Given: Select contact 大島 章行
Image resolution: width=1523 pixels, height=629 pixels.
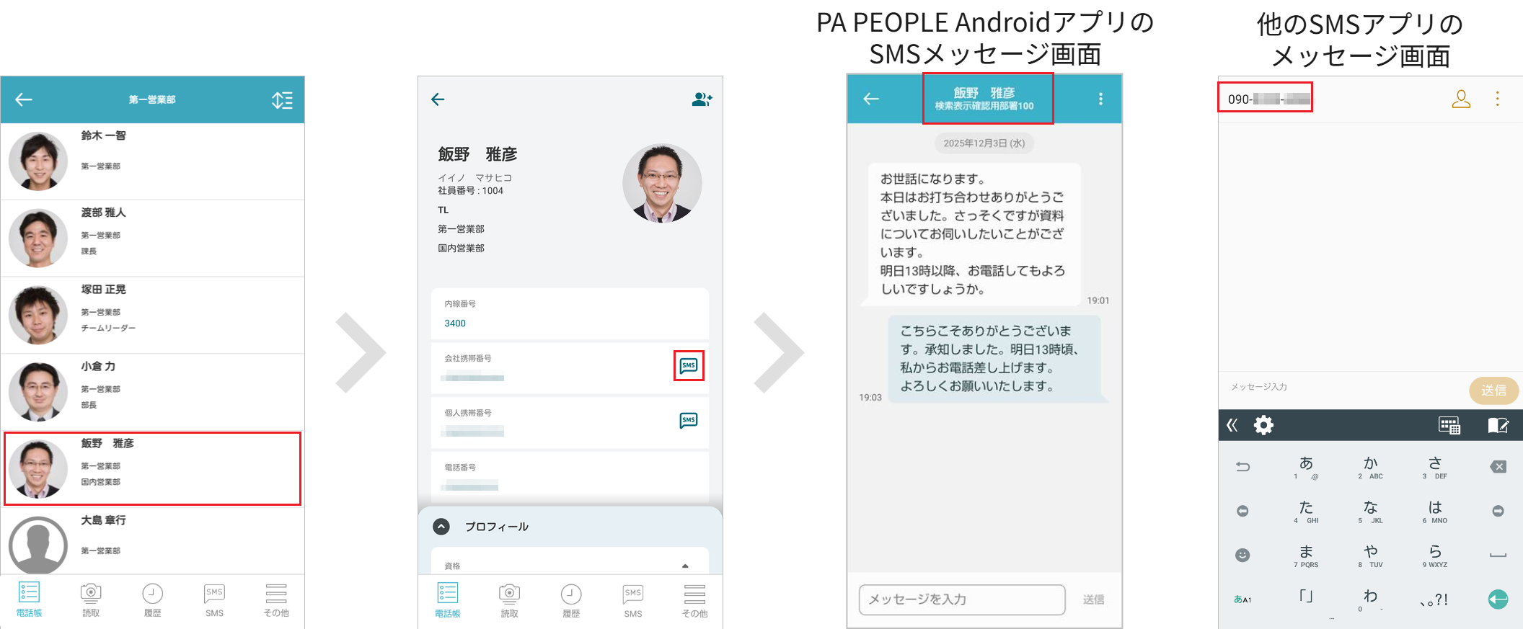Looking at the screenshot, I should coord(152,541).
